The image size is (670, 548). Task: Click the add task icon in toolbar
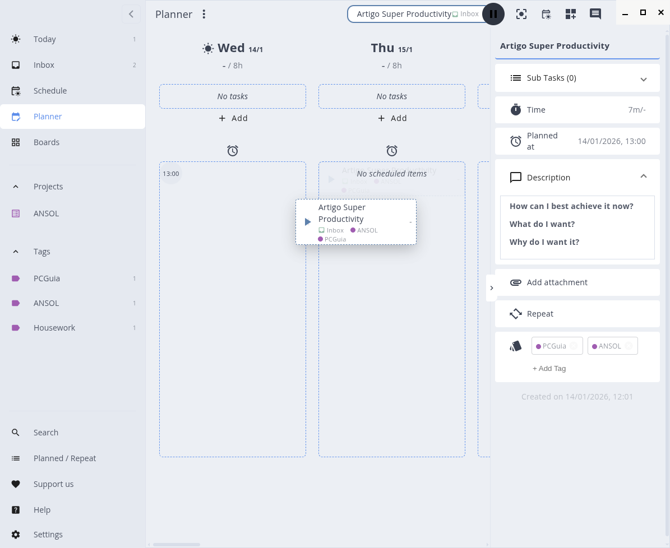[571, 14]
